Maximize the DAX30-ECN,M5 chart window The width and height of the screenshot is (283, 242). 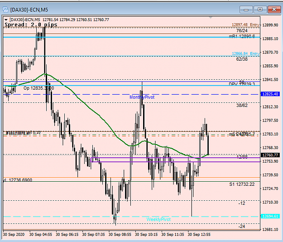tap(260, 10)
